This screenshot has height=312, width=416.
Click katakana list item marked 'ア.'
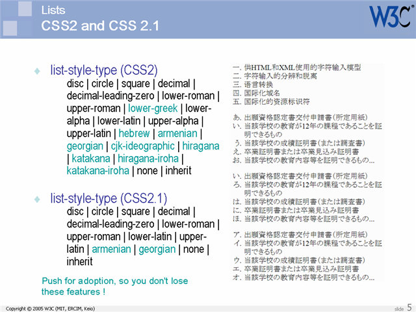coord(300,235)
